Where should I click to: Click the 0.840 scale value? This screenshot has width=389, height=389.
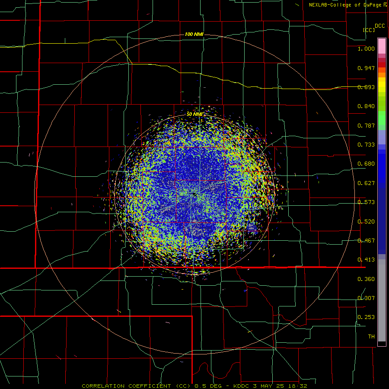coord(366,106)
